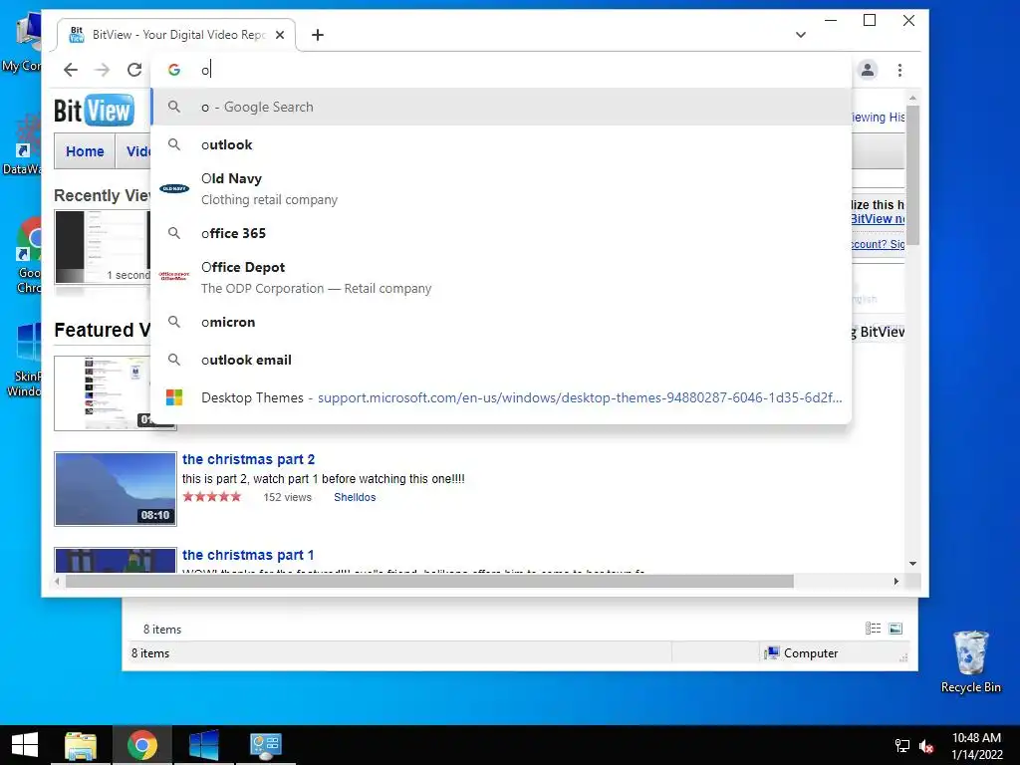Image resolution: width=1020 pixels, height=765 pixels.
Task: Click the horizontal scrollbar thumb
Action: click(429, 581)
